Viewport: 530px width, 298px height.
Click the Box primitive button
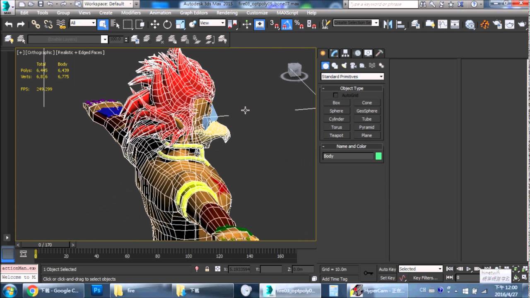click(x=336, y=103)
